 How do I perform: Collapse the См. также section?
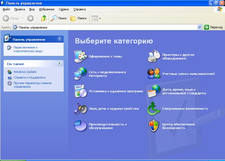pos(60,63)
